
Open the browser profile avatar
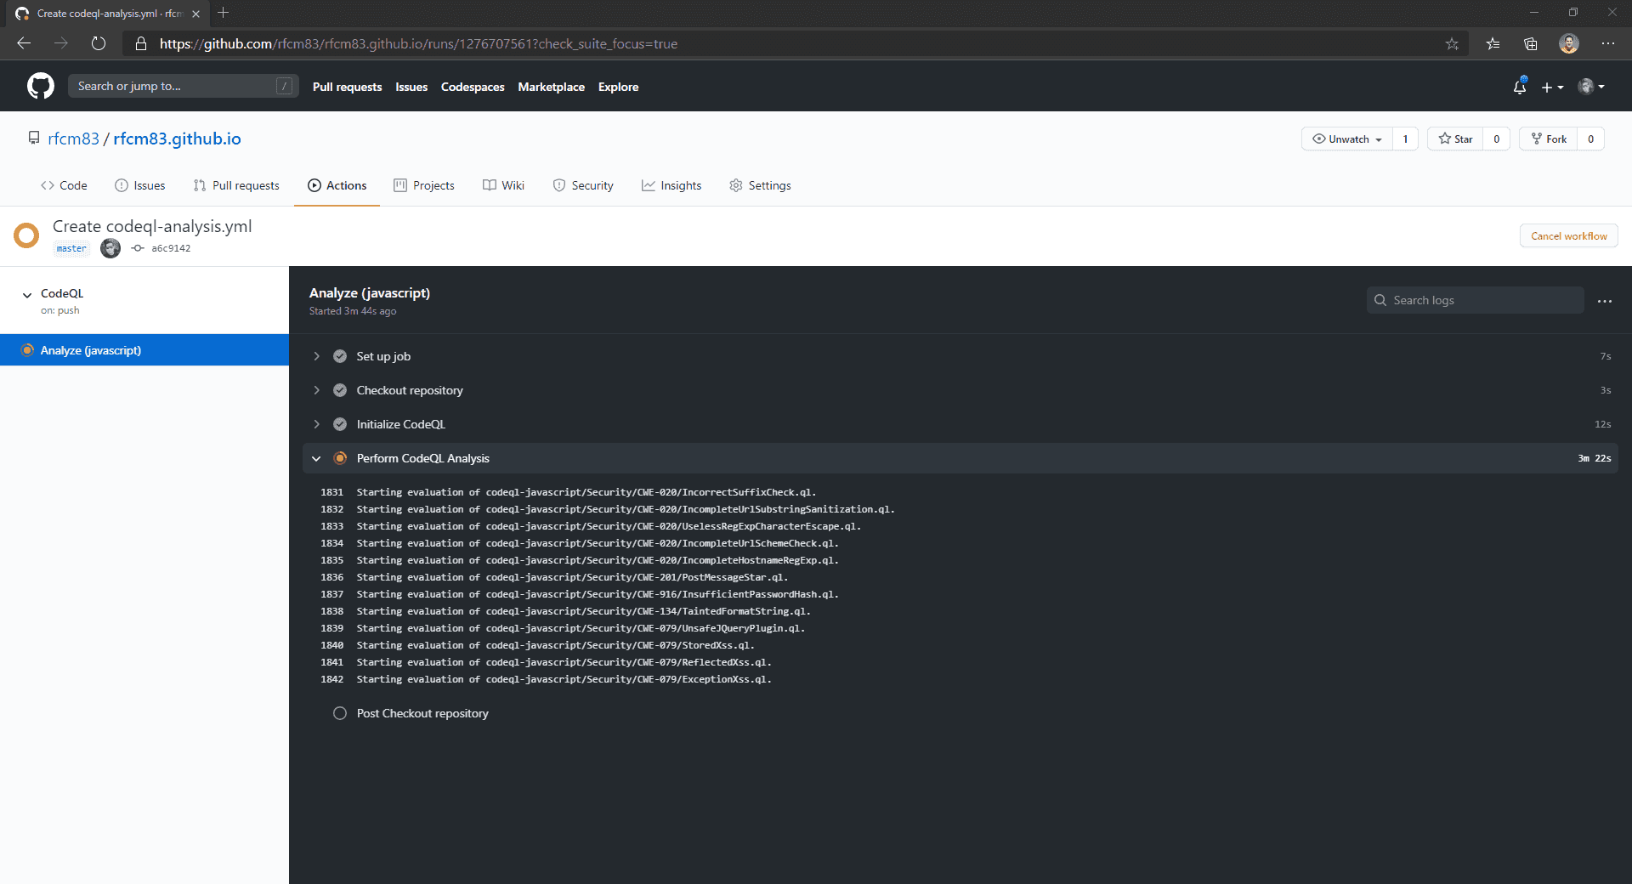click(1569, 43)
